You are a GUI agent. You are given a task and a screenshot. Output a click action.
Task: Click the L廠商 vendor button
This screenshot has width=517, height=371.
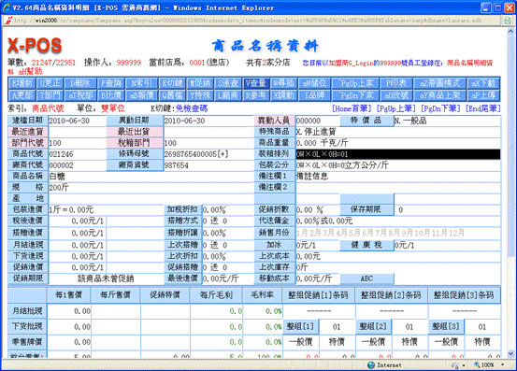[228, 95]
